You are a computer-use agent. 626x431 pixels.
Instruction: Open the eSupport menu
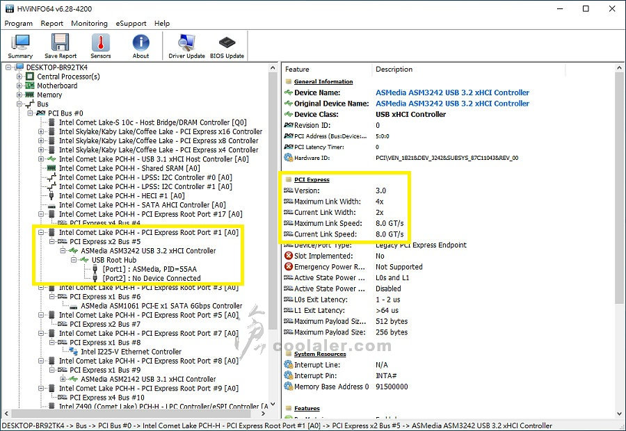pyautogui.click(x=131, y=23)
